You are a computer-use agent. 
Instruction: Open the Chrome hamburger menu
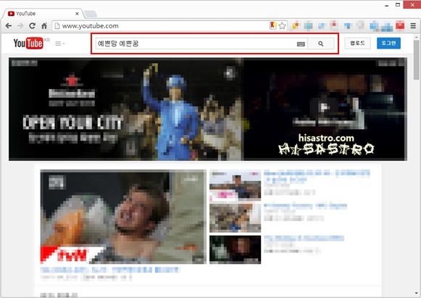click(x=413, y=26)
